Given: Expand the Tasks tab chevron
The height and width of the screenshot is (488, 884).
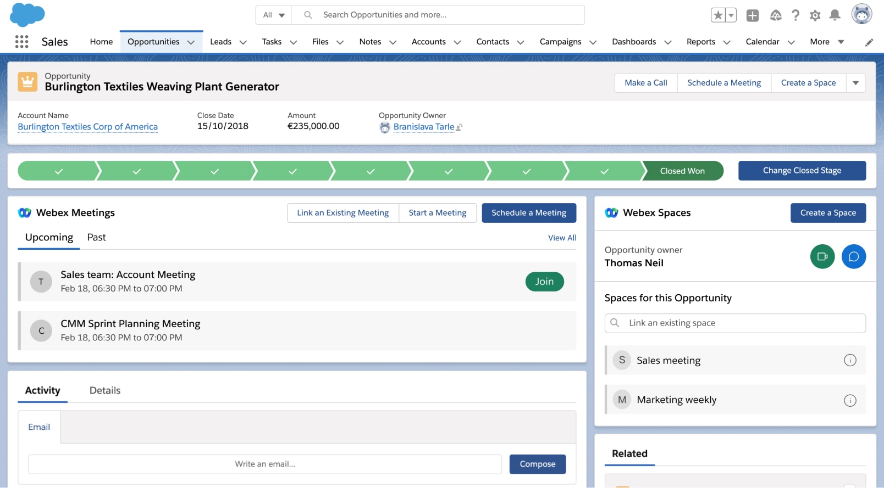Looking at the screenshot, I should [293, 42].
